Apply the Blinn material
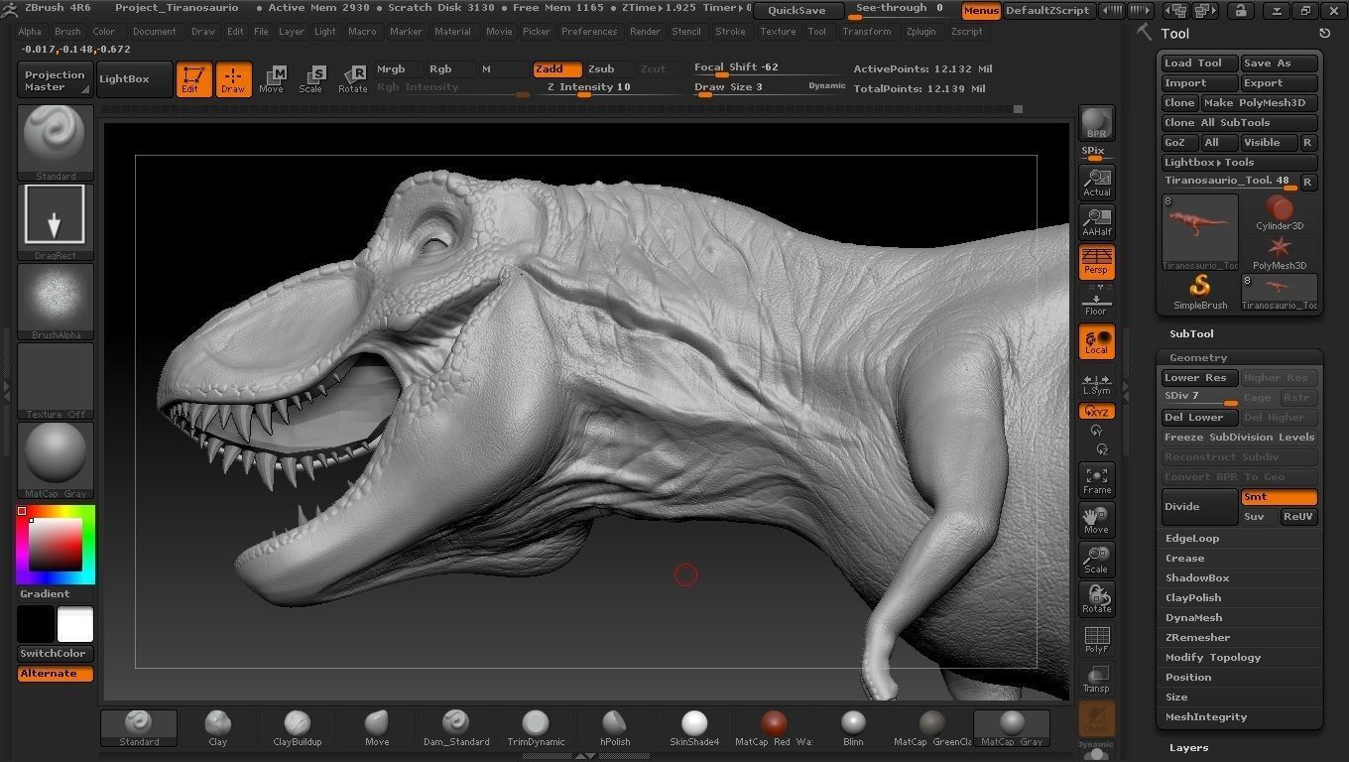The image size is (1349, 762). tap(853, 727)
